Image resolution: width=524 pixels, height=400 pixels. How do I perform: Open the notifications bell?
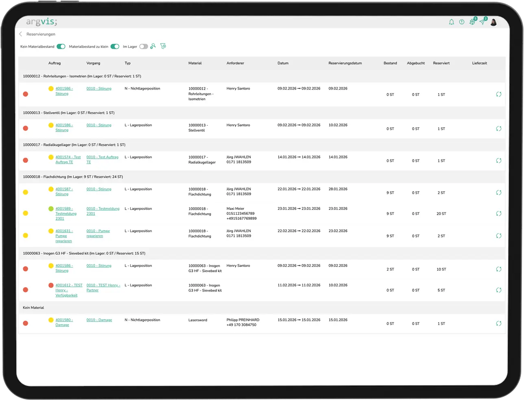click(x=451, y=22)
